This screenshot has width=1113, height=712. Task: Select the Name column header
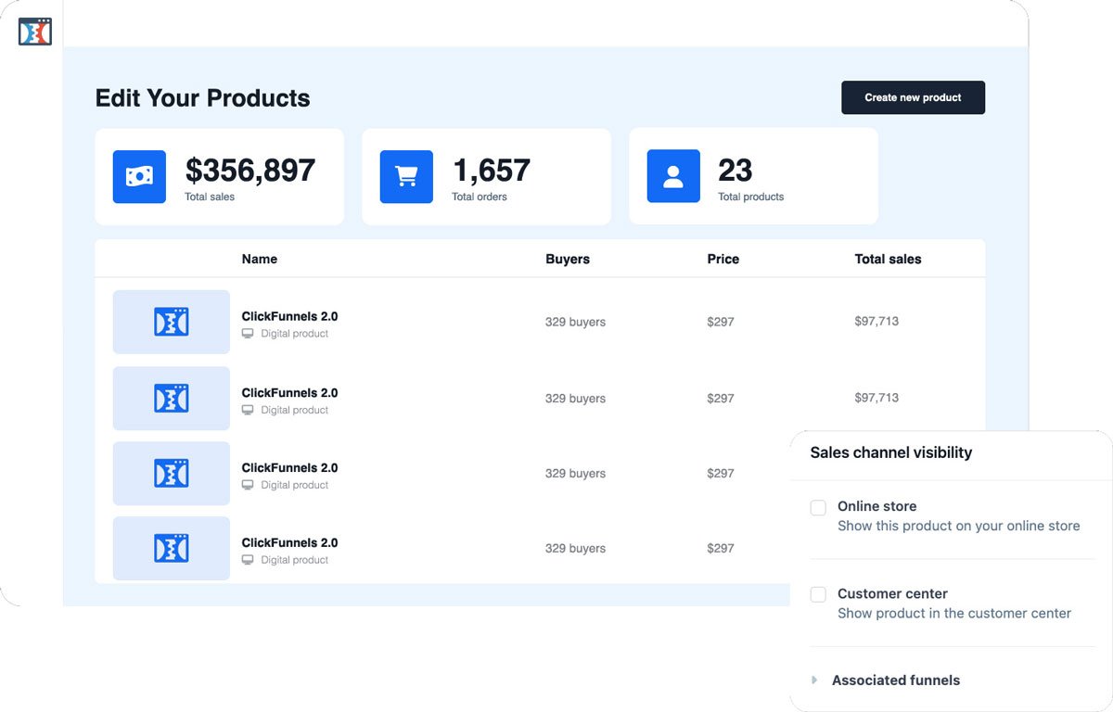[259, 259]
